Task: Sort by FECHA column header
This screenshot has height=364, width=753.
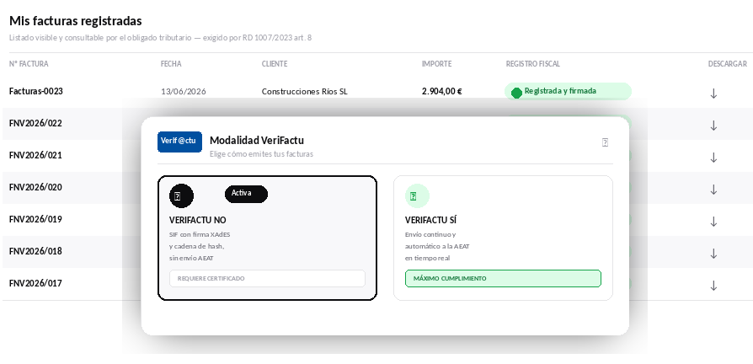Action: tap(171, 64)
